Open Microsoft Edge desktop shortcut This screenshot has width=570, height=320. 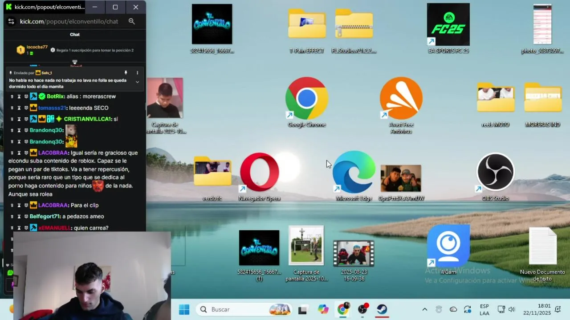pyautogui.click(x=354, y=176)
